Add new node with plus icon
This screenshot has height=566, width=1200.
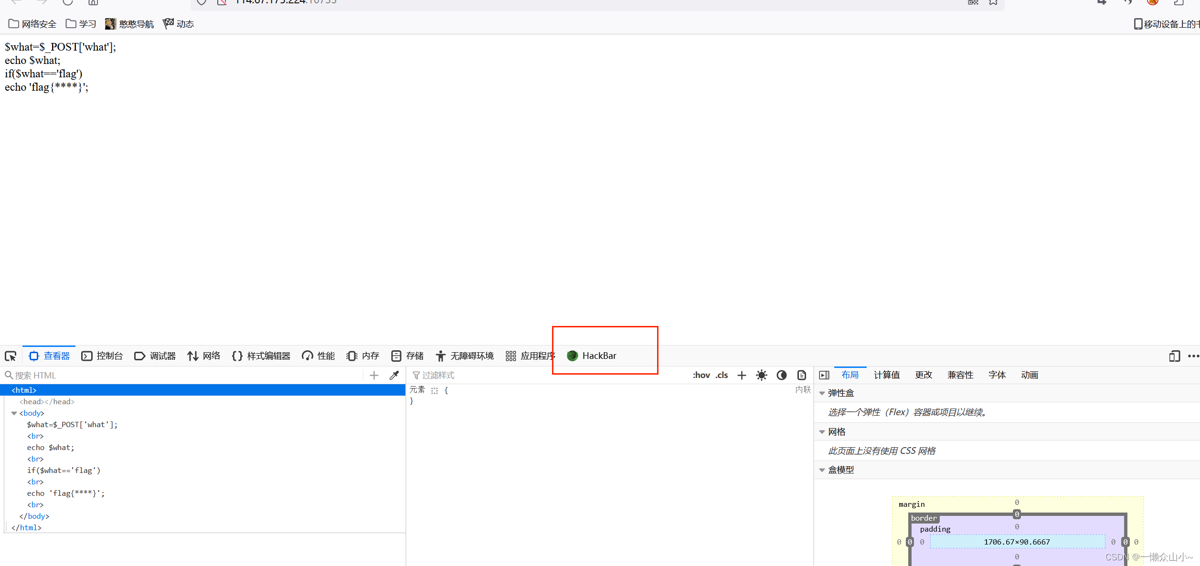pos(374,376)
